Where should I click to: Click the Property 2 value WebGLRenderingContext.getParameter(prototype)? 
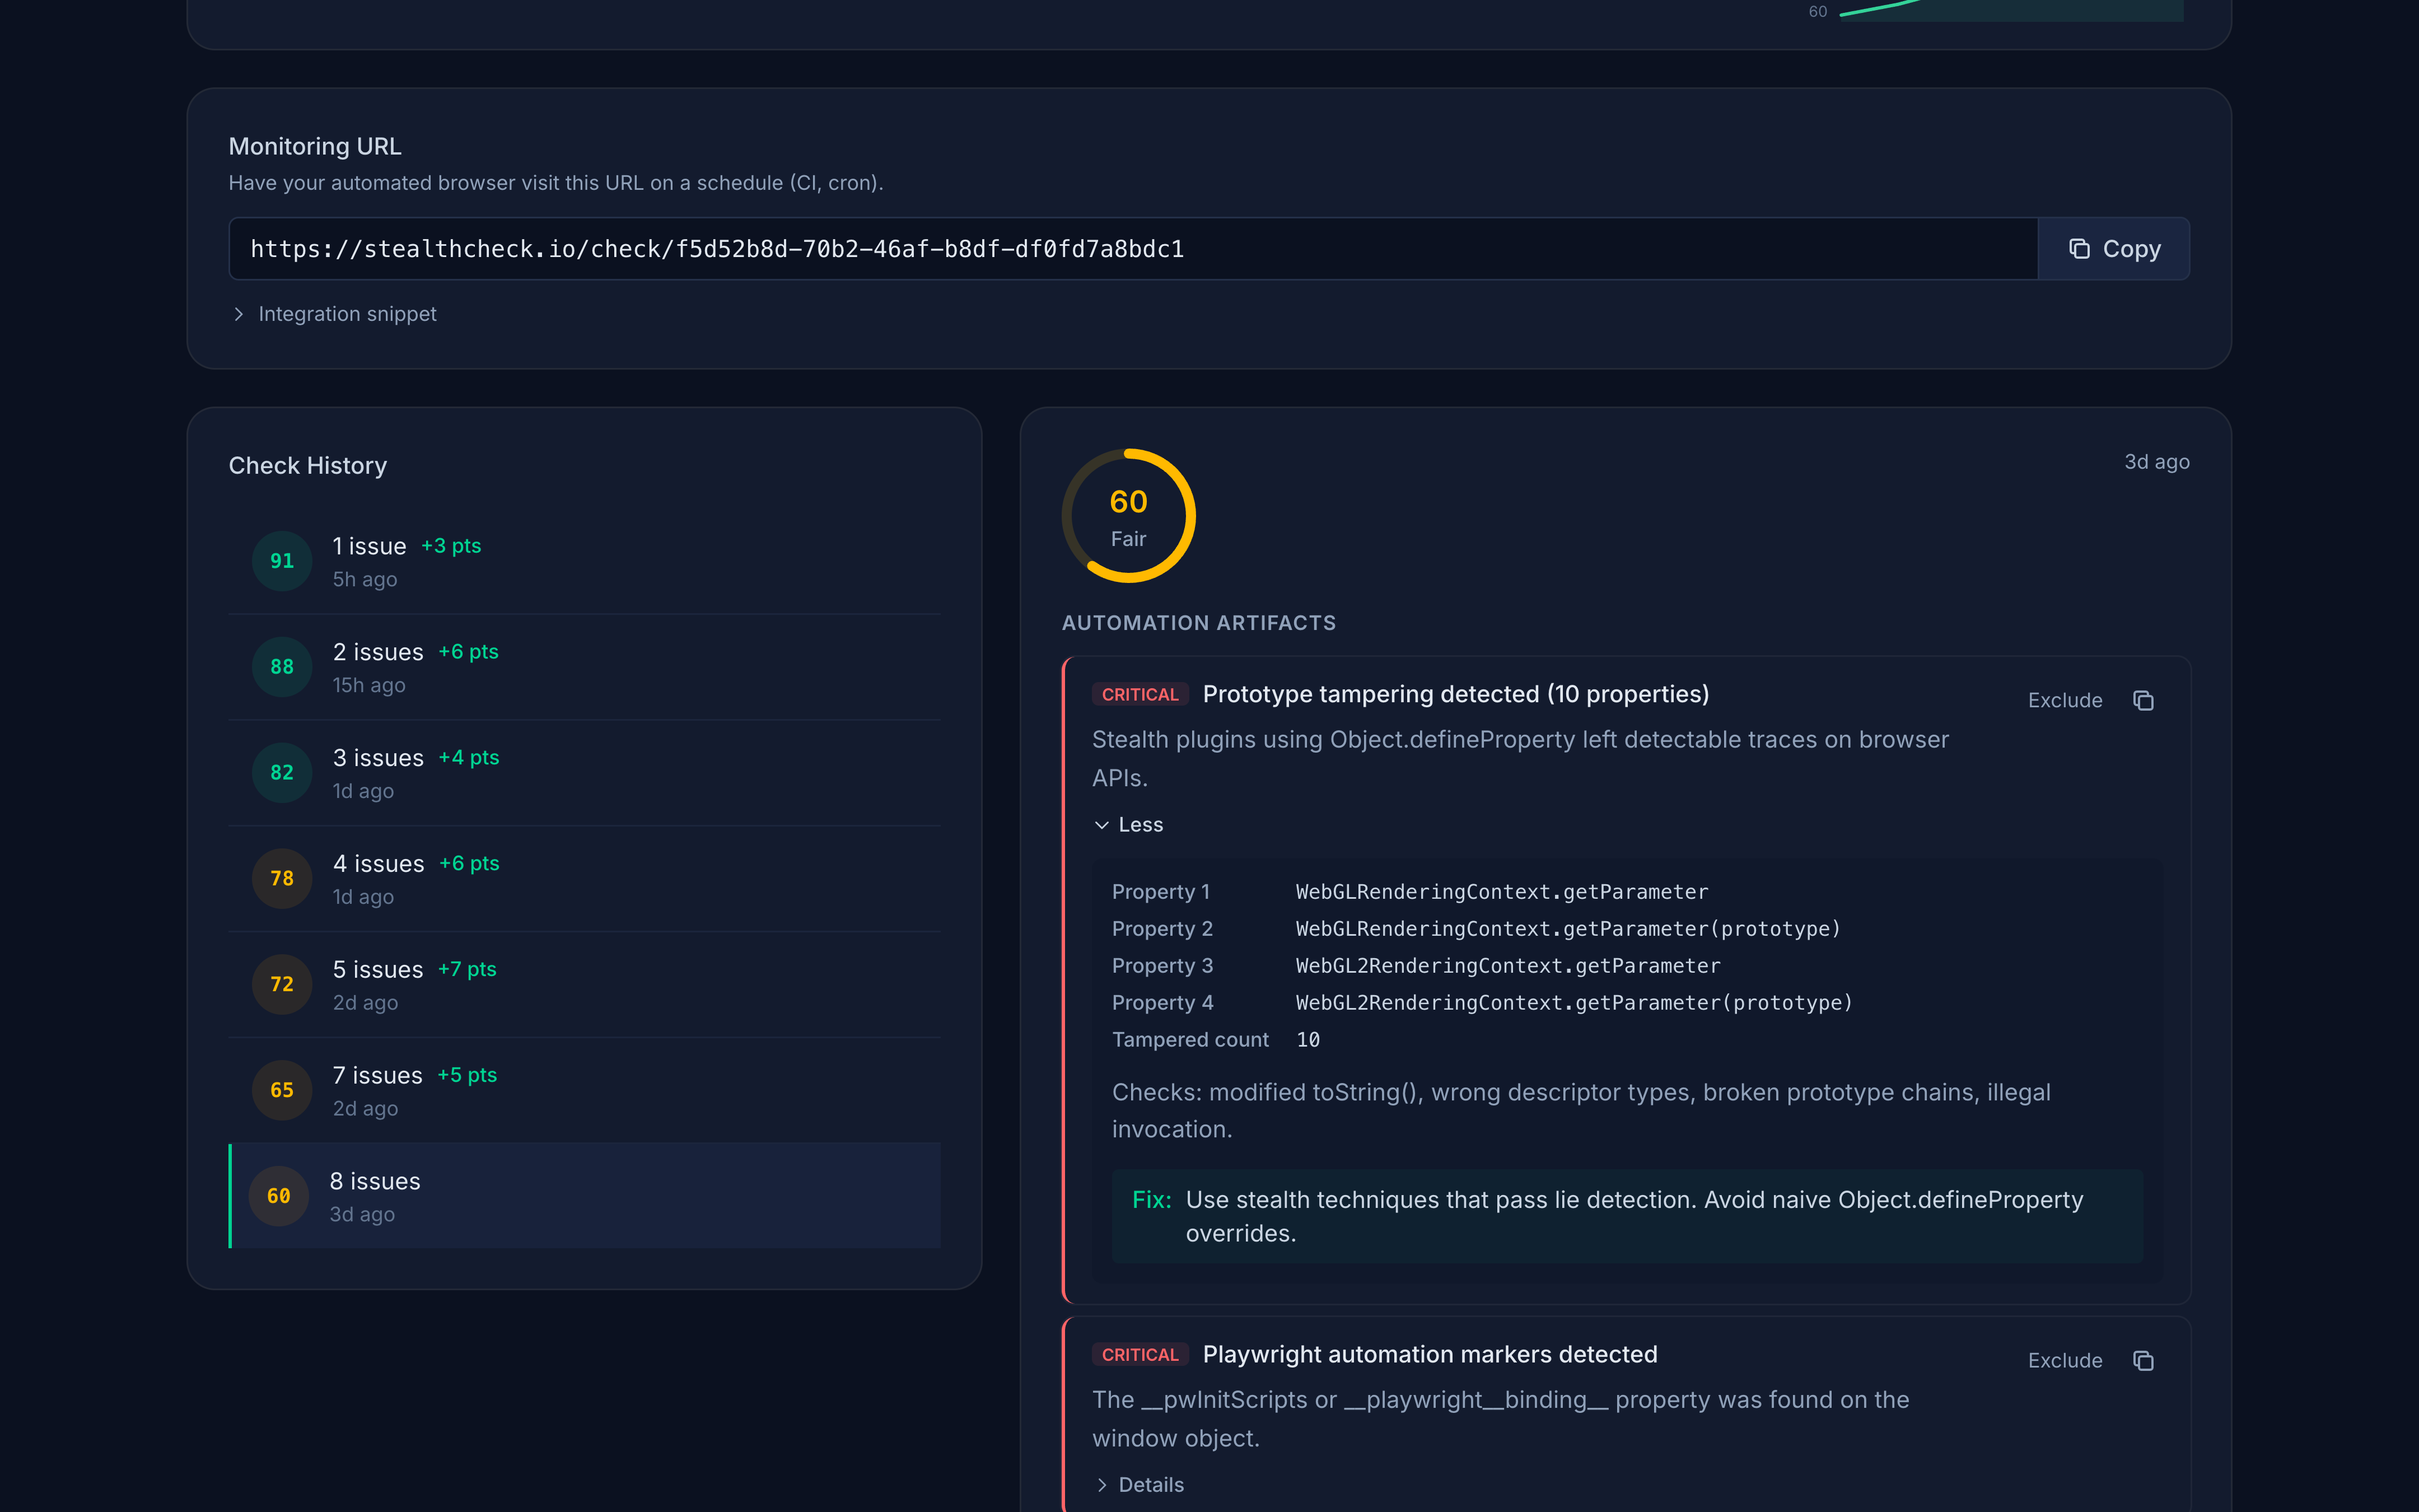[x=1567, y=929]
